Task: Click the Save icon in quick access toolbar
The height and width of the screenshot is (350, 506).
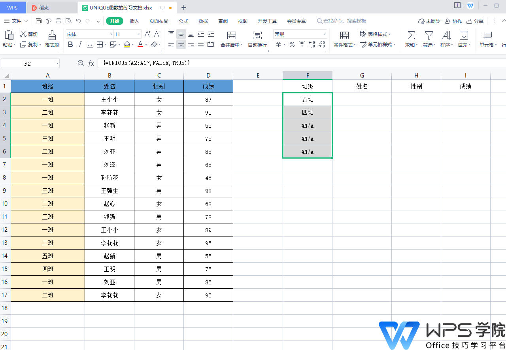Action: click(39, 21)
